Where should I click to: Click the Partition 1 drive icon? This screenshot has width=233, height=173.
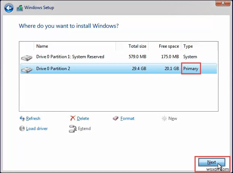click(27, 58)
